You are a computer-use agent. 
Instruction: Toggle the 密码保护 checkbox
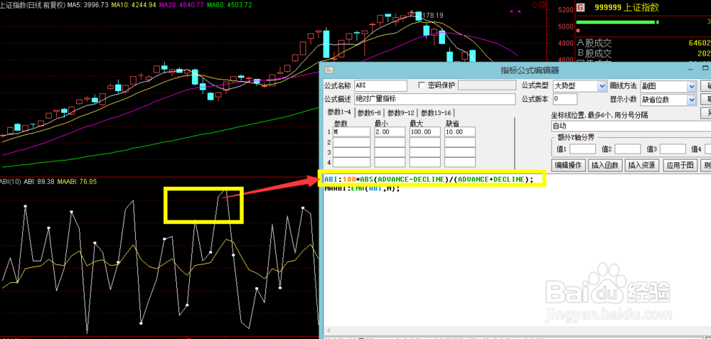422,85
